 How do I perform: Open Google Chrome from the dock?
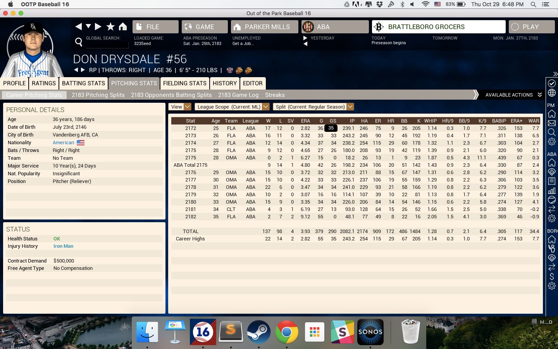tap(287, 332)
